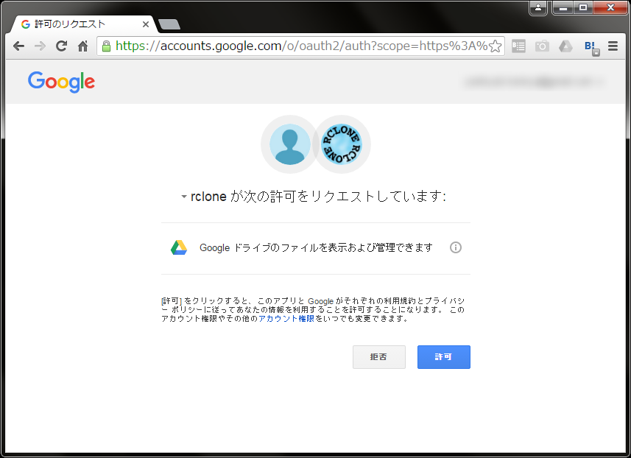Reload the page with the refresh icon
Image resolution: width=631 pixels, height=458 pixels.
coord(61,46)
